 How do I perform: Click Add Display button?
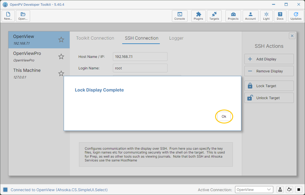pyautogui.click(x=269, y=59)
